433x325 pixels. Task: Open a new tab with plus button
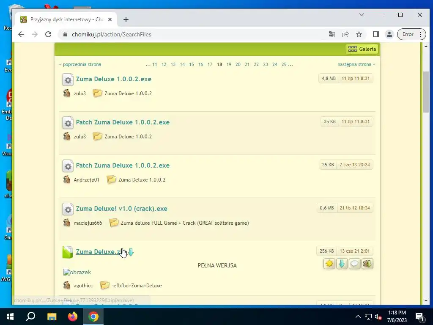126,19
